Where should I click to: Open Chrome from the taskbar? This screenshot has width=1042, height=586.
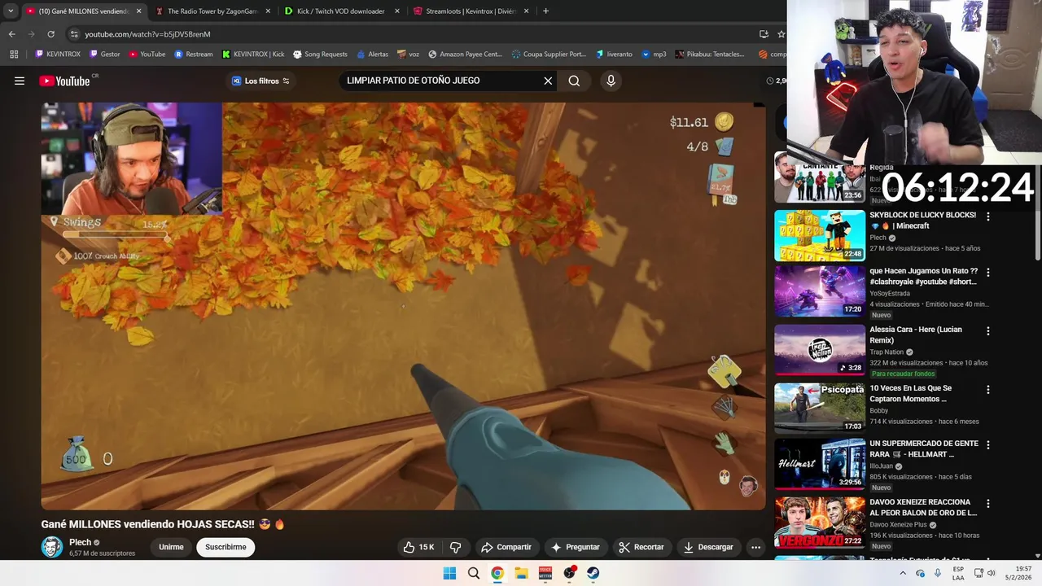pyautogui.click(x=497, y=573)
